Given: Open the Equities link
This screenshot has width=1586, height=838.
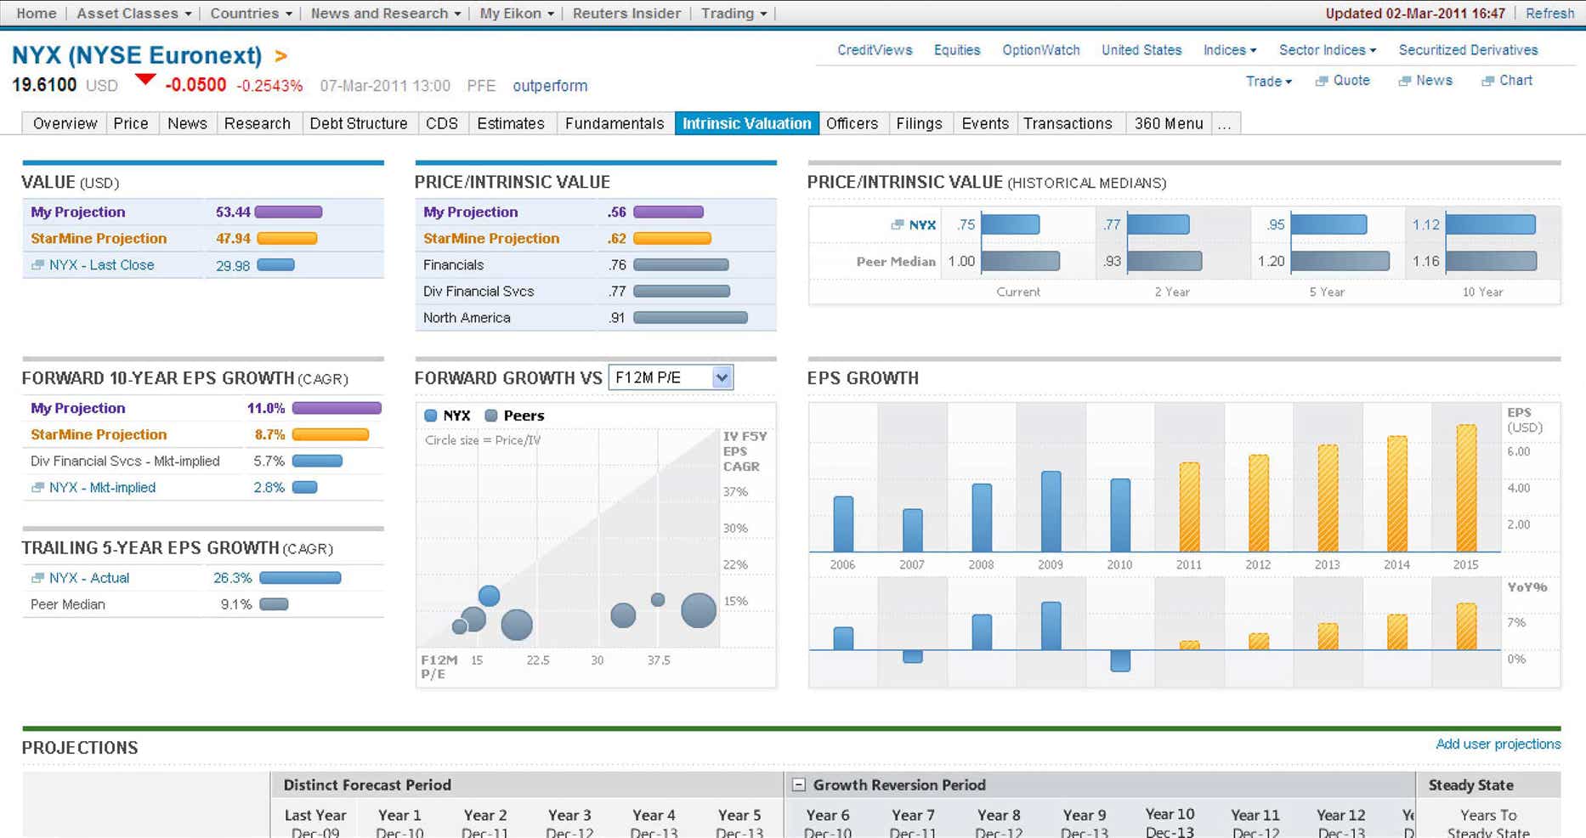Looking at the screenshot, I should (x=957, y=50).
